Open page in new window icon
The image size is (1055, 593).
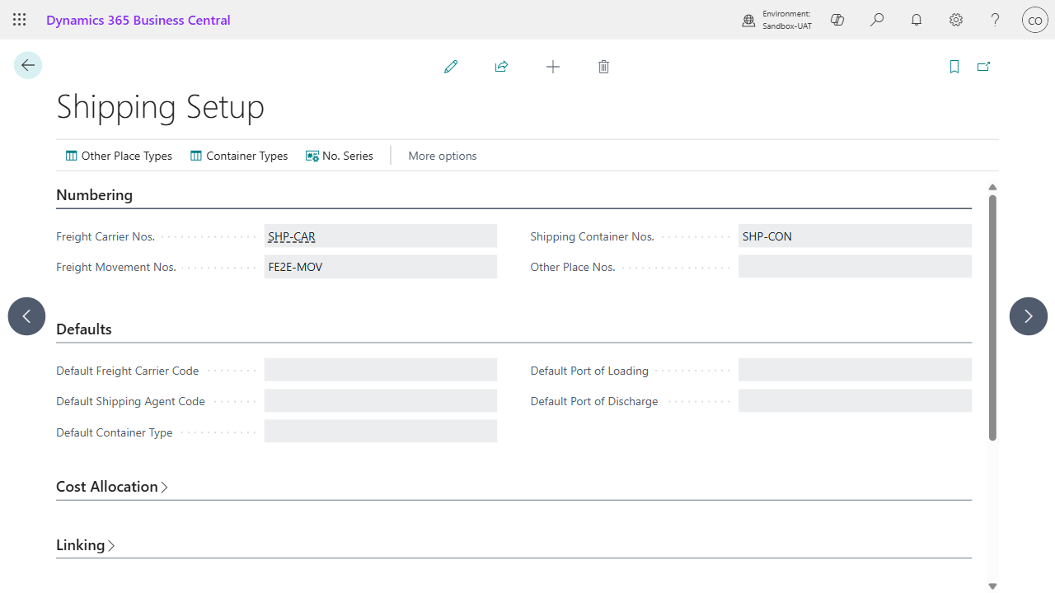coord(983,67)
